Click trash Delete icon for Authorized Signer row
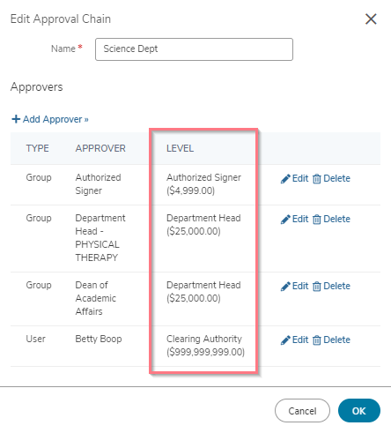 tap(316, 179)
